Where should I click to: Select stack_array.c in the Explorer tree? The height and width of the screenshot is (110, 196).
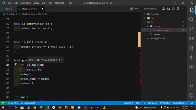pos(164,30)
